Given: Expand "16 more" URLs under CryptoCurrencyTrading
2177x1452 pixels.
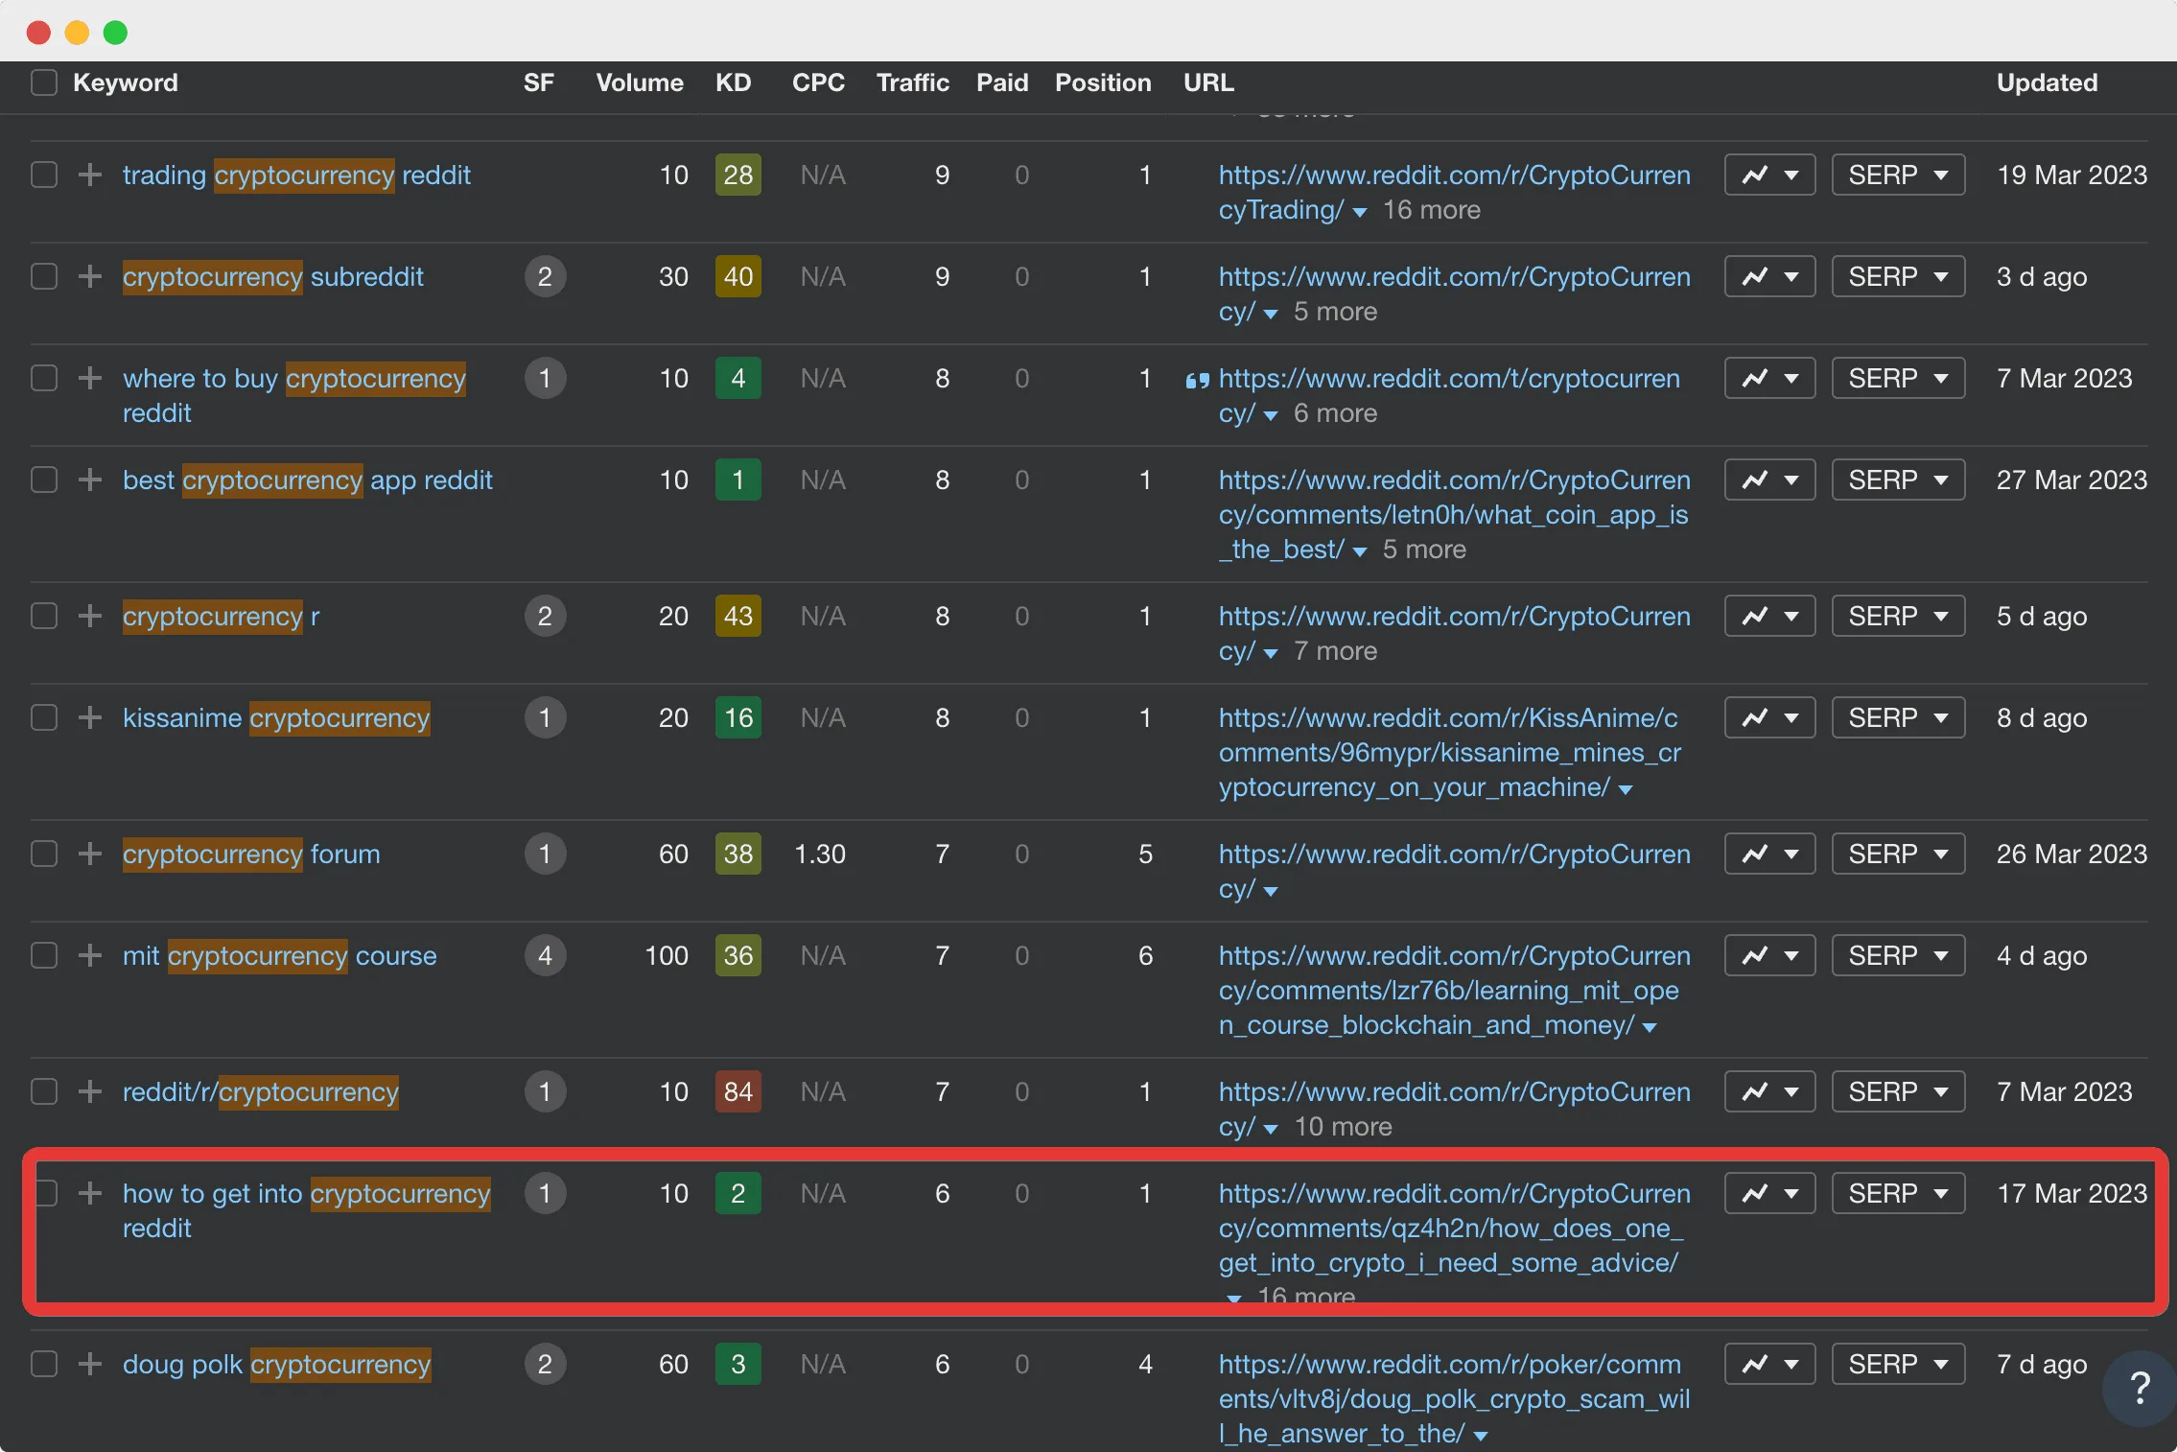Looking at the screenshot, I should click(x=1431, y=210).
